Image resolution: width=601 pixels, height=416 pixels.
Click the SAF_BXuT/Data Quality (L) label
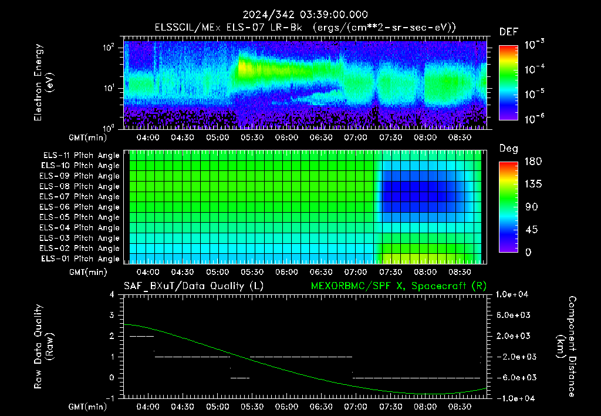(x=194, y=286)
